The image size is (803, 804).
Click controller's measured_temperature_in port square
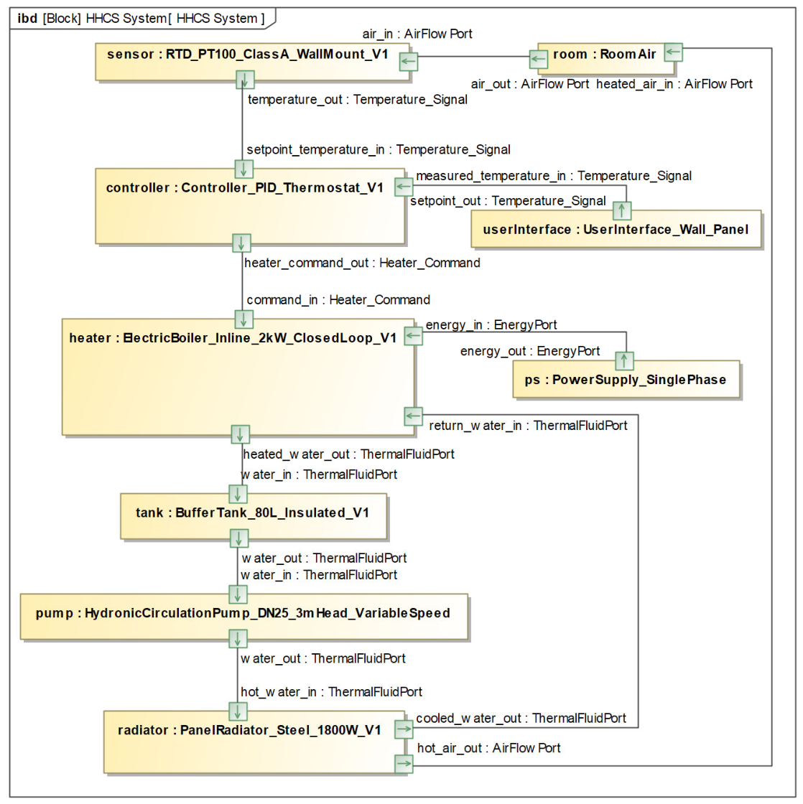pyautogui.click(x=404, y=187)
